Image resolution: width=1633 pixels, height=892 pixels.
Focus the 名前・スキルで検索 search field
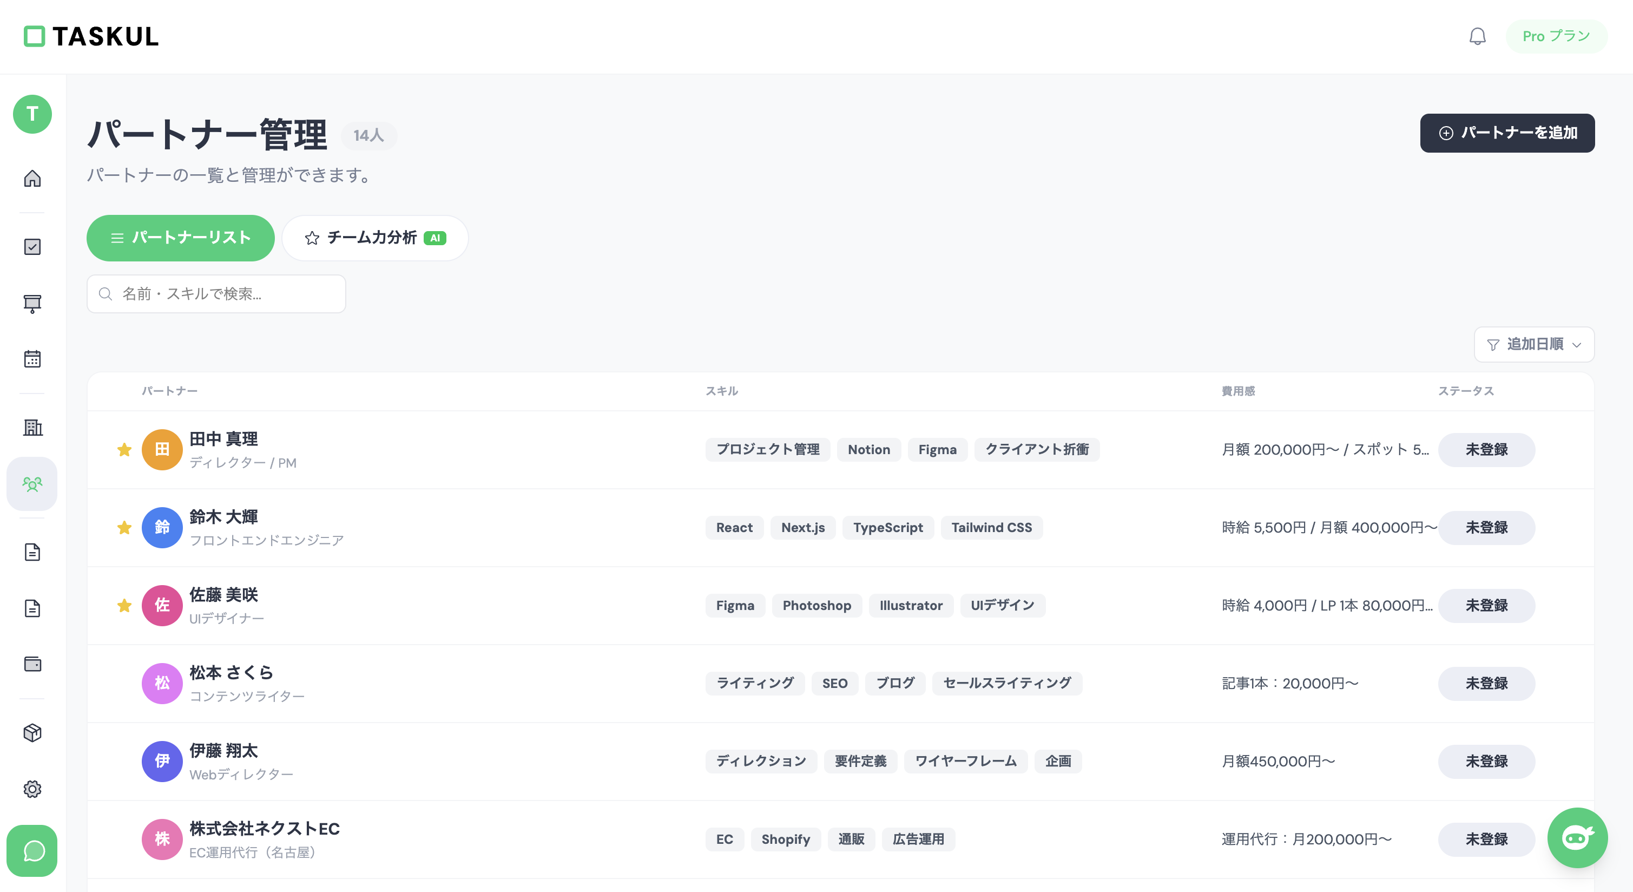216,293
